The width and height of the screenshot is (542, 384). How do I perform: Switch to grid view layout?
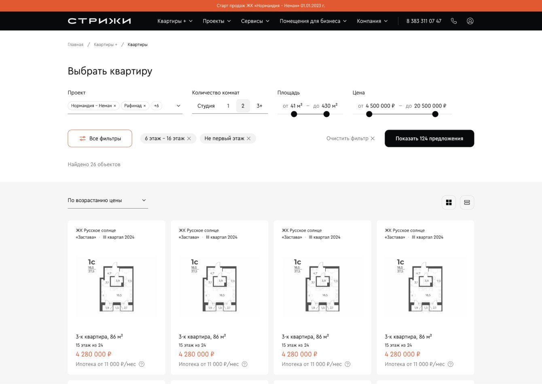pyautogui.click(x=449, y=203)
